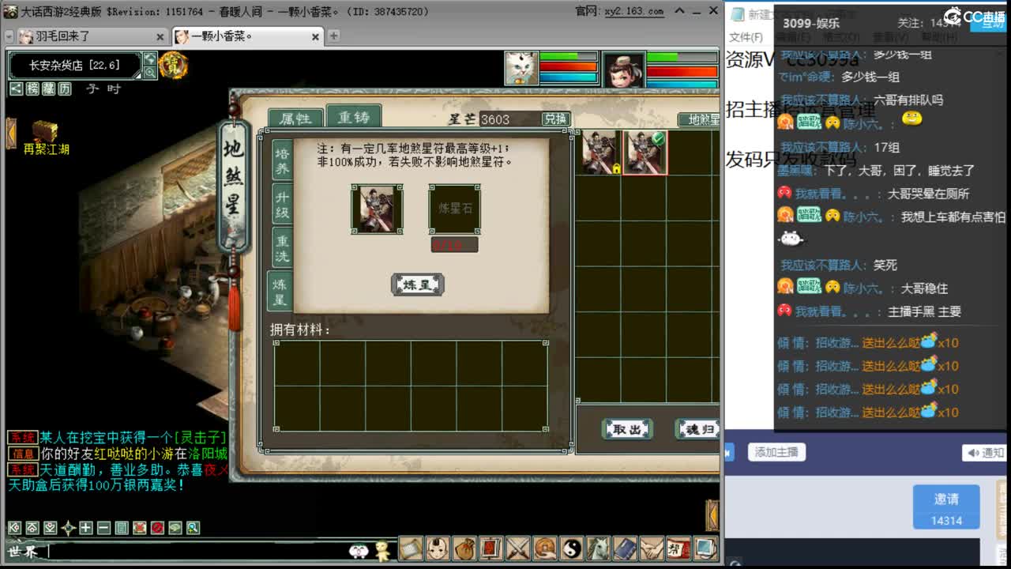
Task: Add a new game tab with plus
Action: pos(334,36)
